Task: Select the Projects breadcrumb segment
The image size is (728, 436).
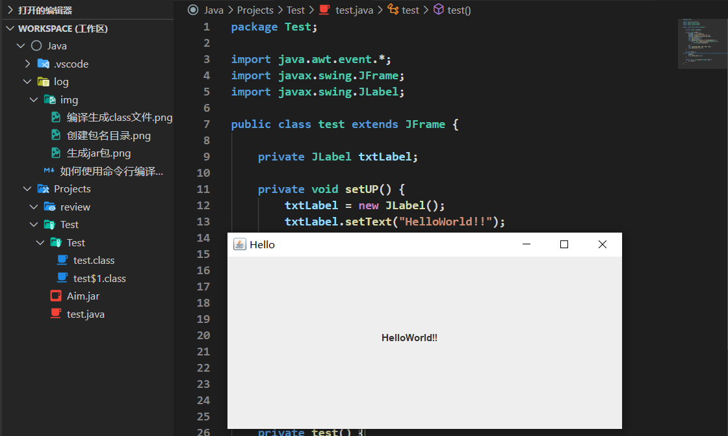Action: [255, 10]
